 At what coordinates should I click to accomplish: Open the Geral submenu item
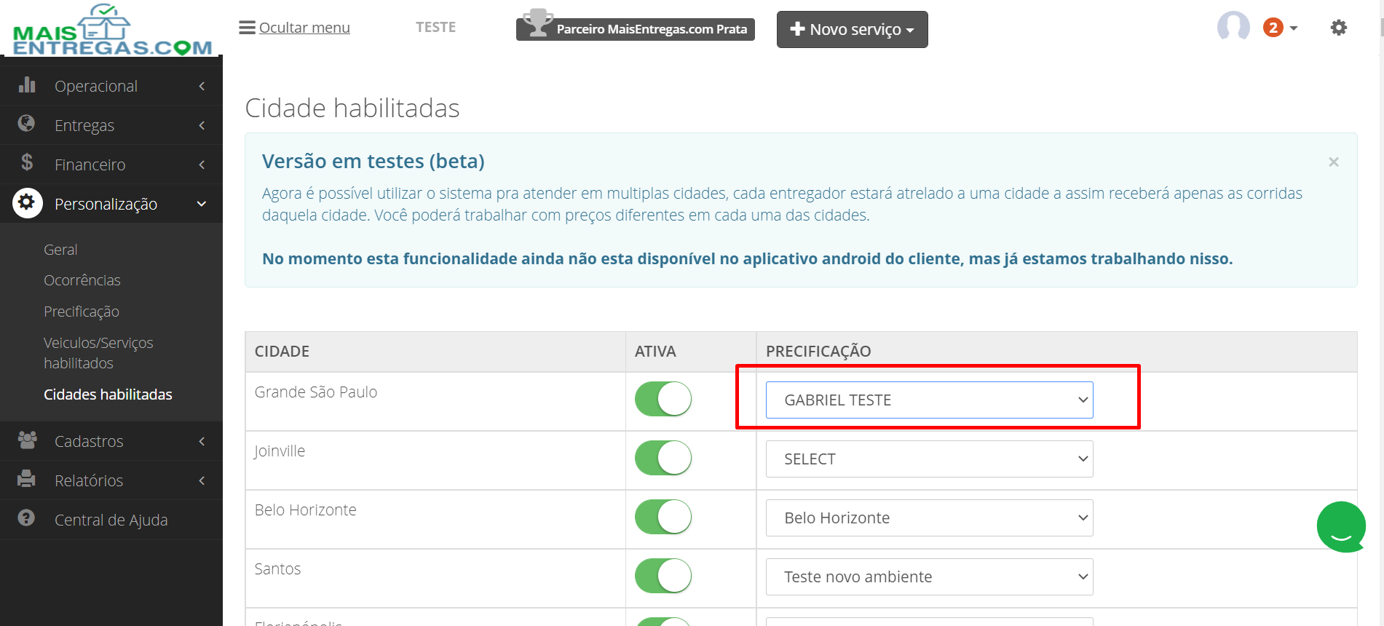tap(60, 250)
